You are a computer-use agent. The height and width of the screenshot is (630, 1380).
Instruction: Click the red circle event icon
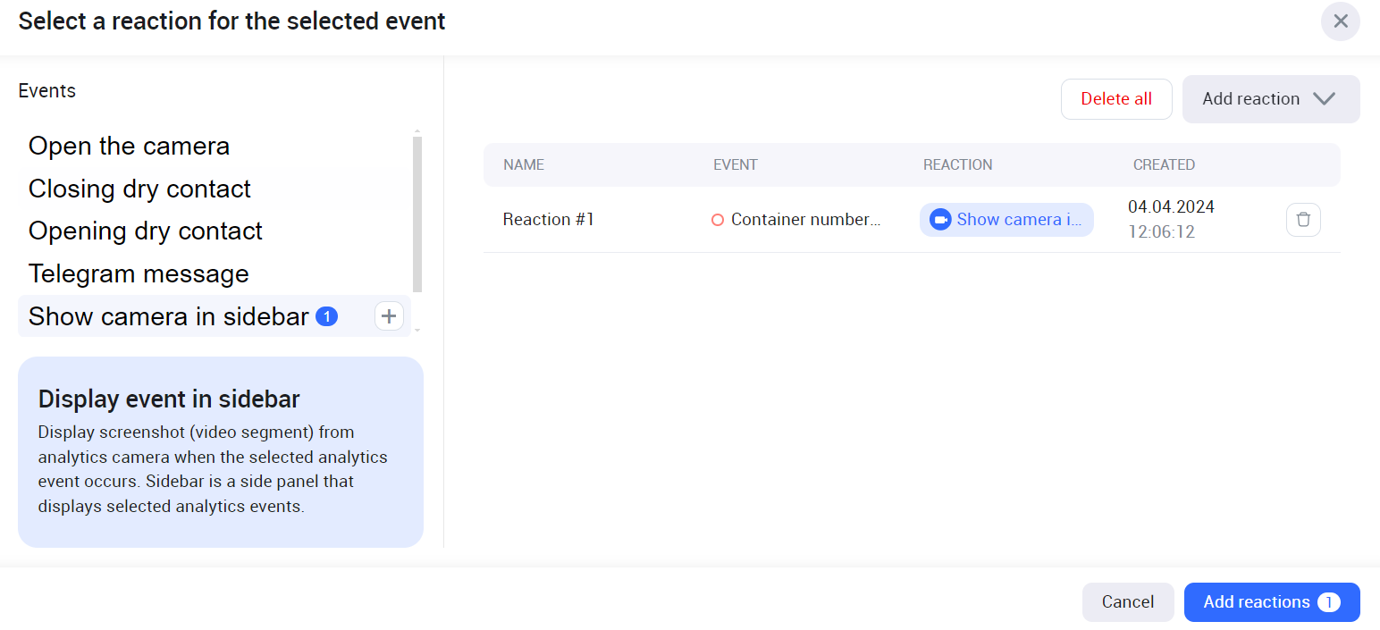click(717, 220)
